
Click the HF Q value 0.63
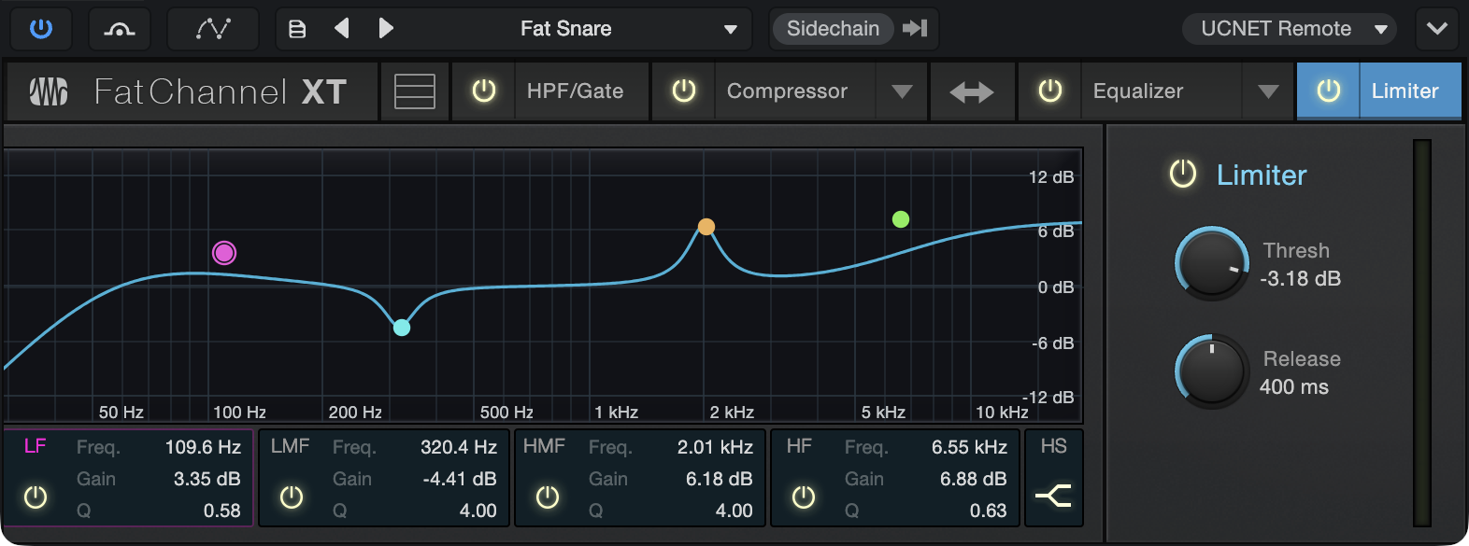point(989,511)
